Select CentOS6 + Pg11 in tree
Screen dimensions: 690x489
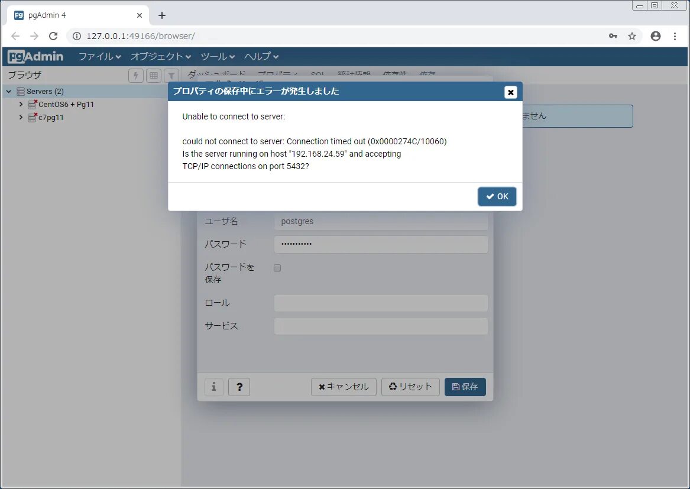pyautogui.click(x=66, y=104)
